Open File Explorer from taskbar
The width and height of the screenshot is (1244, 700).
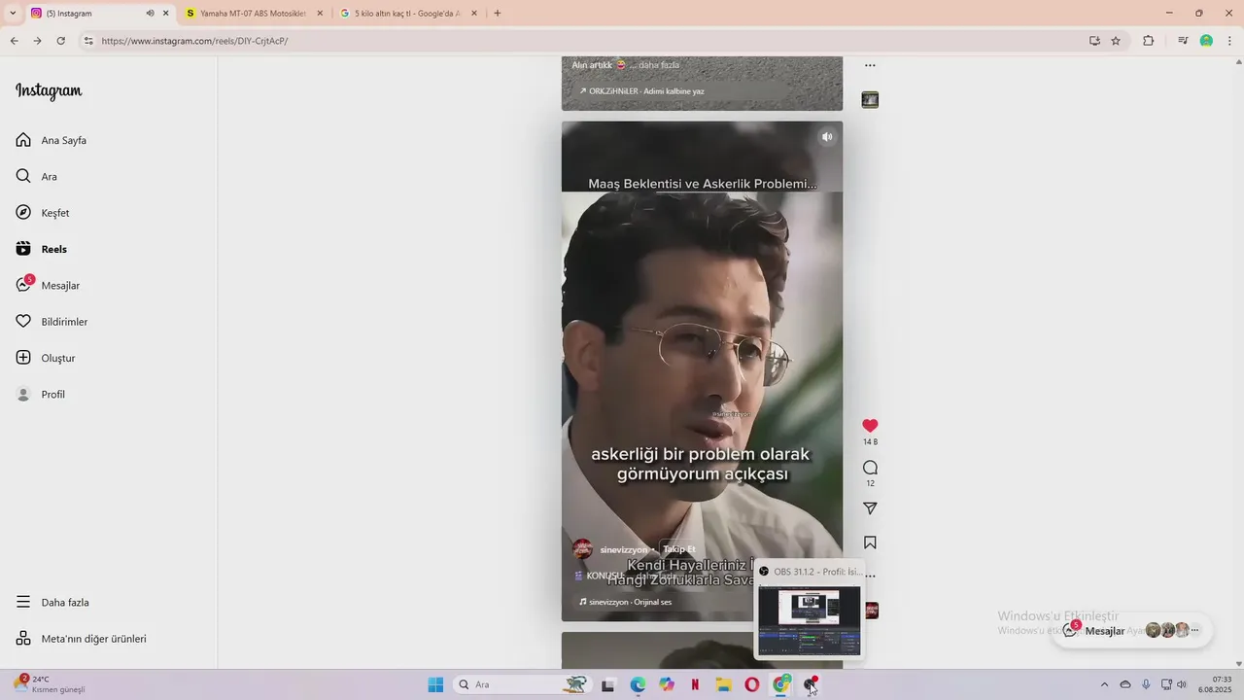click(x=724, y=684)
